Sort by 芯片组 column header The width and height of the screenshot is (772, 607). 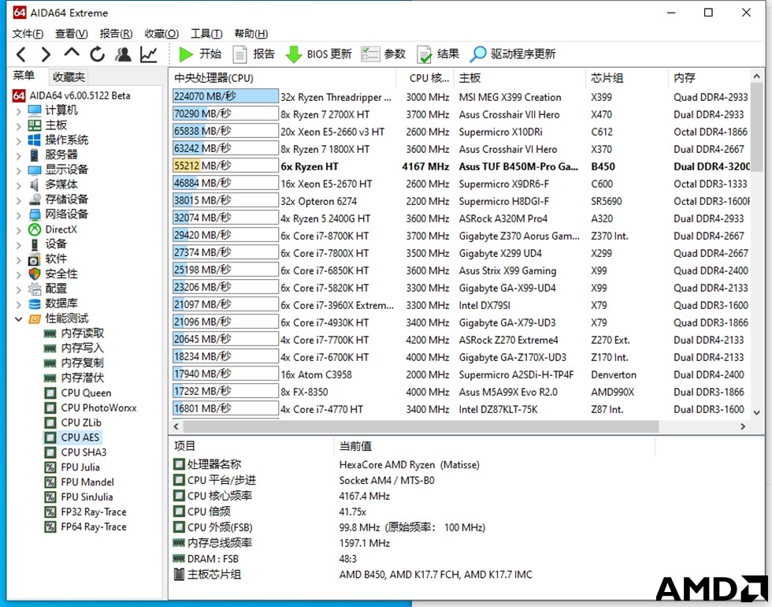[627, 78]
